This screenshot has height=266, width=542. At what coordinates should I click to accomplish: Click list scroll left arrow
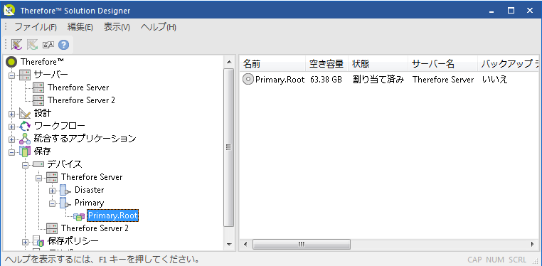click(245, 244)
